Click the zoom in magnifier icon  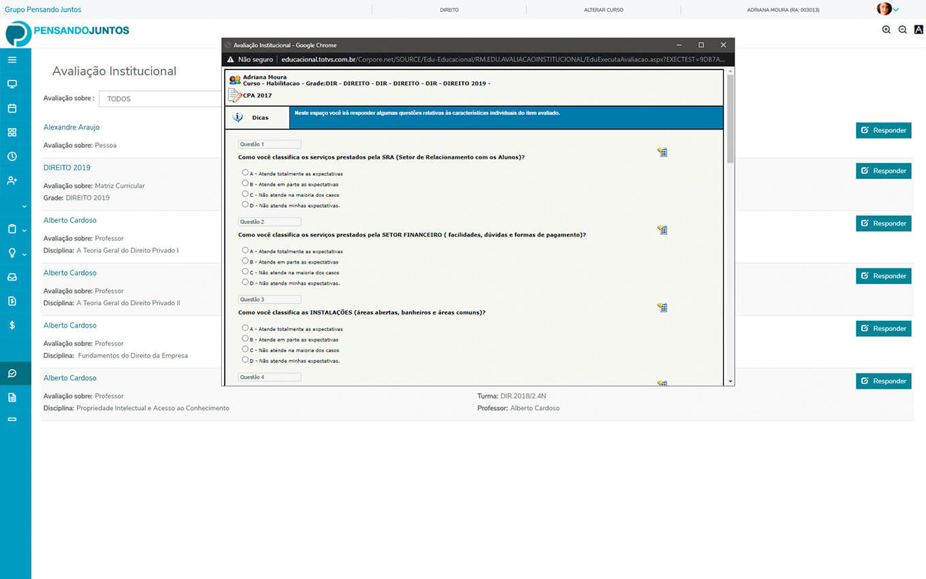pyautogui.click(x=886, y=30)
